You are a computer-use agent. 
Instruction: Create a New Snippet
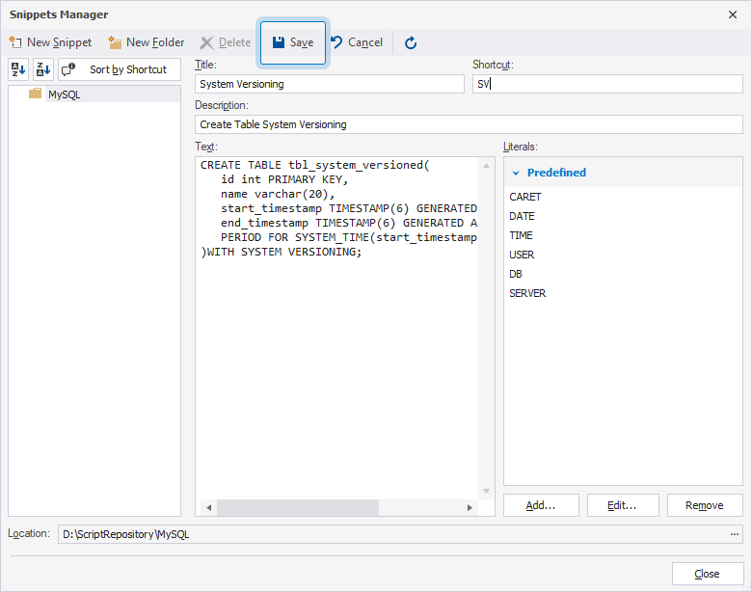[50, 42]
